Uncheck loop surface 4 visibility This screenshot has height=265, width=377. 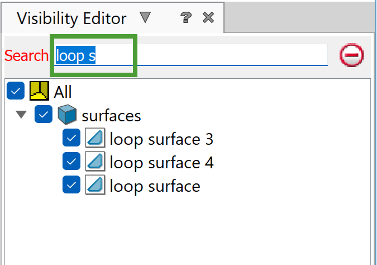[x=71, y=162]
